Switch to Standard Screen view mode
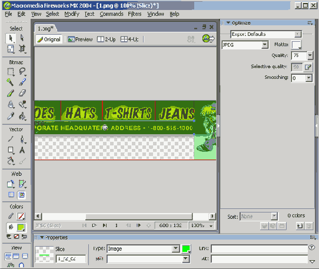Viewport: 319px width, 269px height. coord(8,256)
